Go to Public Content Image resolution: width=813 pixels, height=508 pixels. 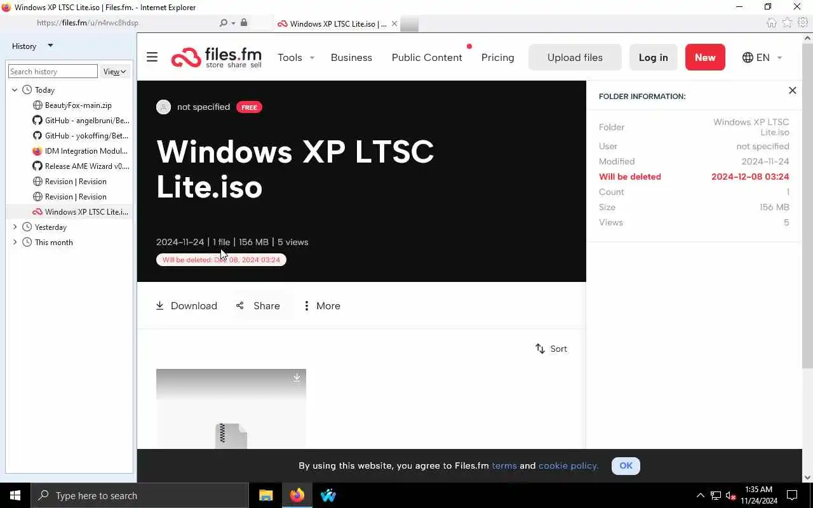pos(427,57)
